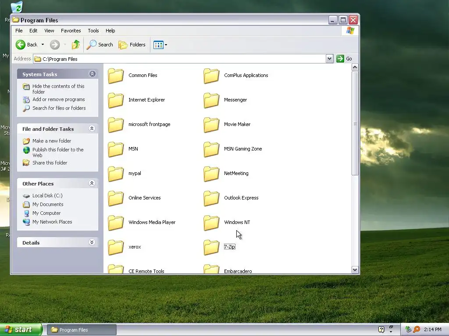Screen dimensions: 449x336
Task: Select the mypal folder icon
Action: (116, 174)
